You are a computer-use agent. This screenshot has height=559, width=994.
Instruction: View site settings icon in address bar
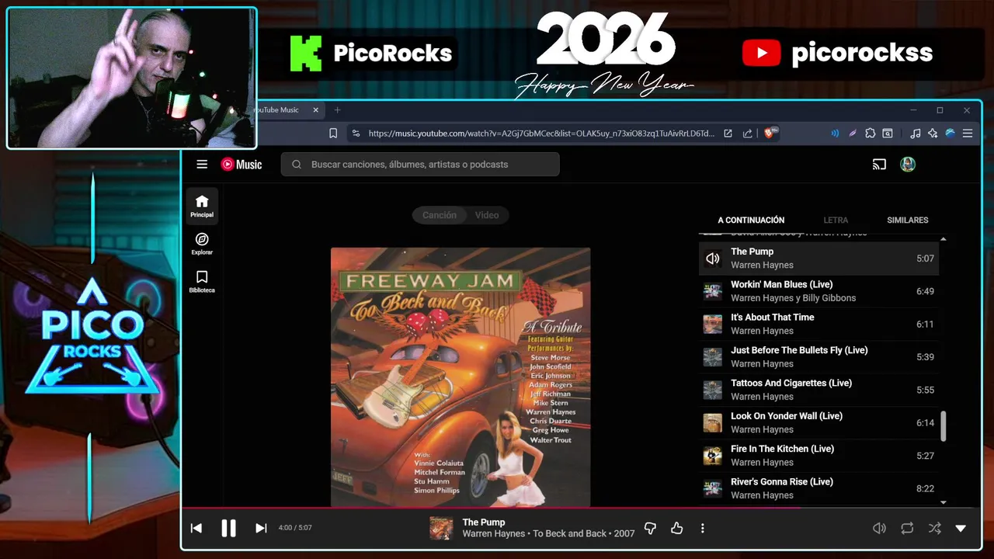356,134
